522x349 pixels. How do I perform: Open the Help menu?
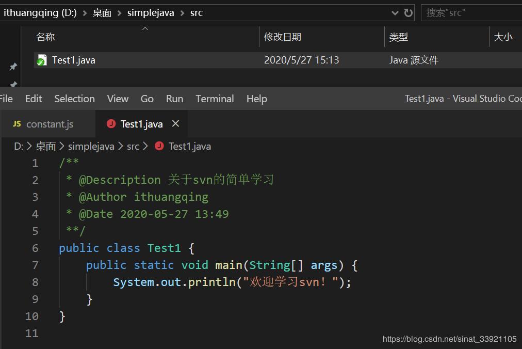[x=256, y=99]
